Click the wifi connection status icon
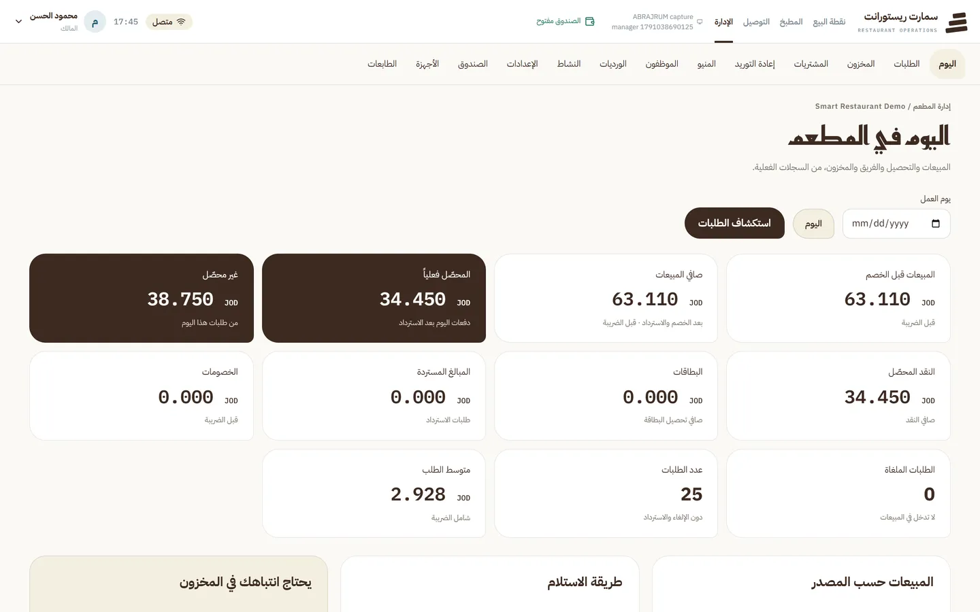 (181, 22)
